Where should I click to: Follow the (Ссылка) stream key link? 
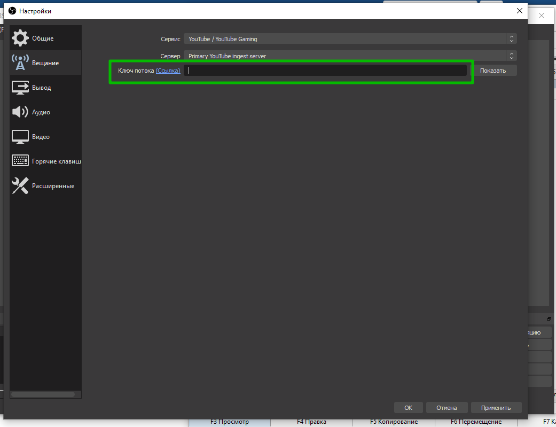point(168,71)
